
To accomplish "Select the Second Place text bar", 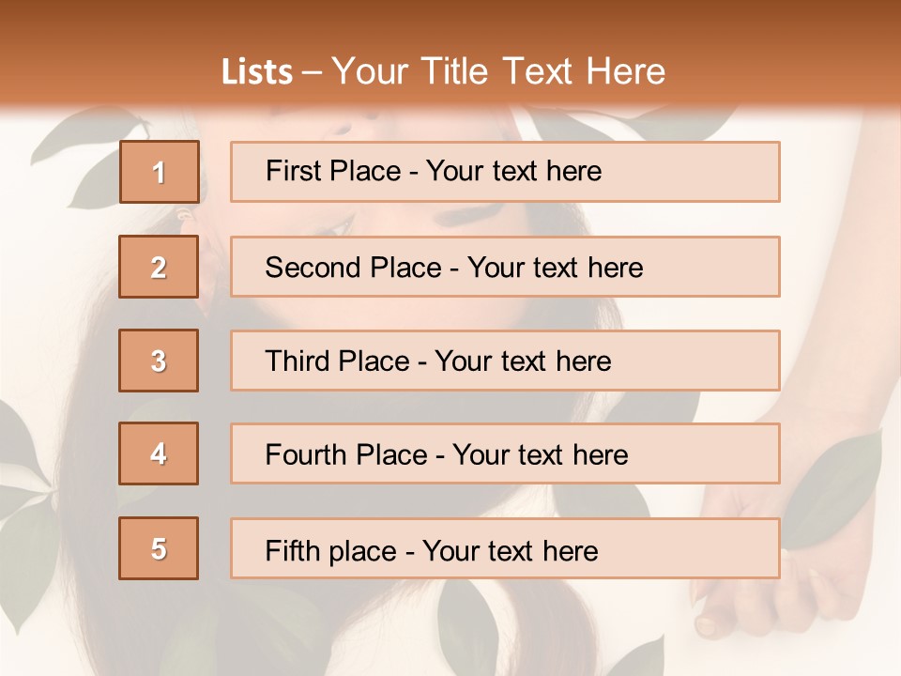I will 505,267.
